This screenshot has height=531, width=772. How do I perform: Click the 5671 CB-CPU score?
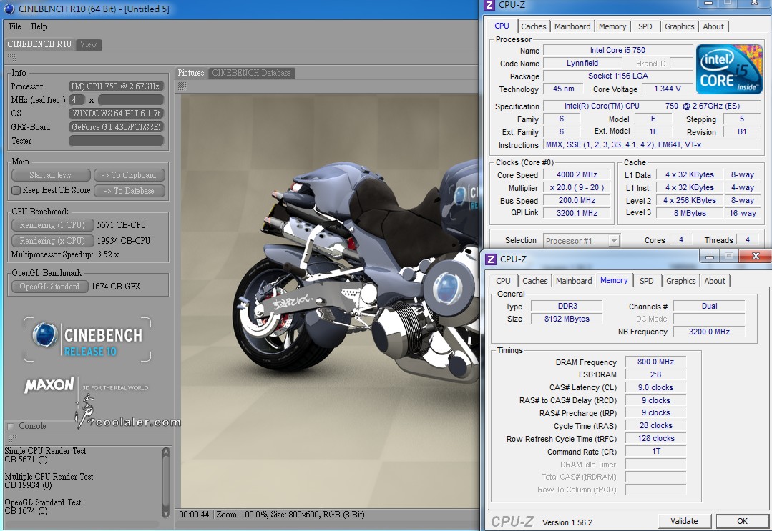click(x=122, y=225)
